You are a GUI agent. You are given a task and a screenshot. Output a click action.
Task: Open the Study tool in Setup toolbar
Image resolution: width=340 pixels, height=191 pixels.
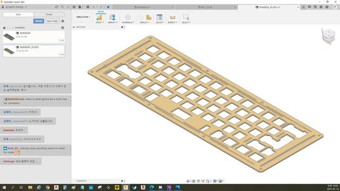(x=99, y=18)
